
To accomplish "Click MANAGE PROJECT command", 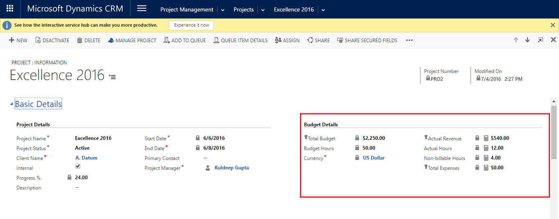I will pyautogui.click(x=132, y=40).
